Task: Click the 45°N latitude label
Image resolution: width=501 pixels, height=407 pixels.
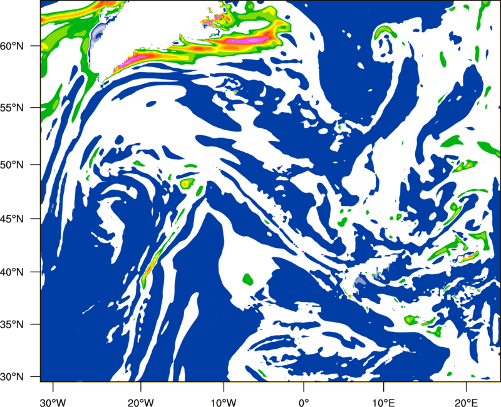Action: point(12,219)
